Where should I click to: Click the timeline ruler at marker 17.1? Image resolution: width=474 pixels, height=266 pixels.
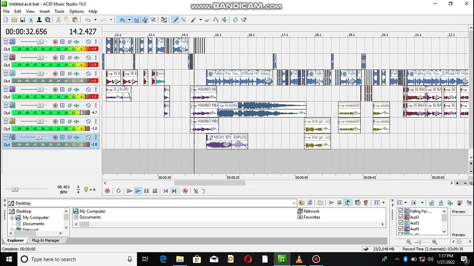pyautogui.click(x=285, y=35)
